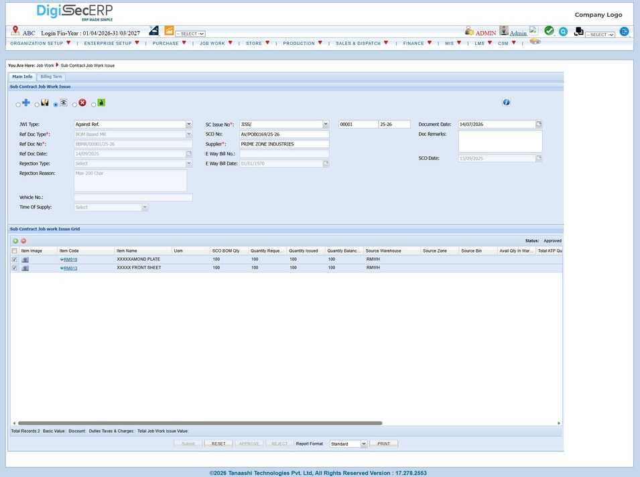Click the grid horizontal scrollbar
This screenshot has width=640, height=477.
tap(200, 423)
